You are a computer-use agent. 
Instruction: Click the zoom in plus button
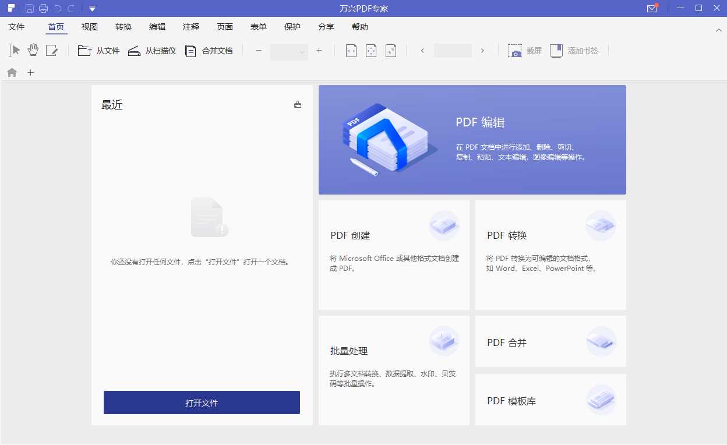[x=319, y=51]
